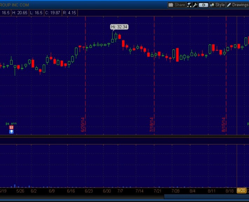This screenshot has width=249, height=202.
Task: Open the Edit Studies beaker icon
Action: click(189, 5)
